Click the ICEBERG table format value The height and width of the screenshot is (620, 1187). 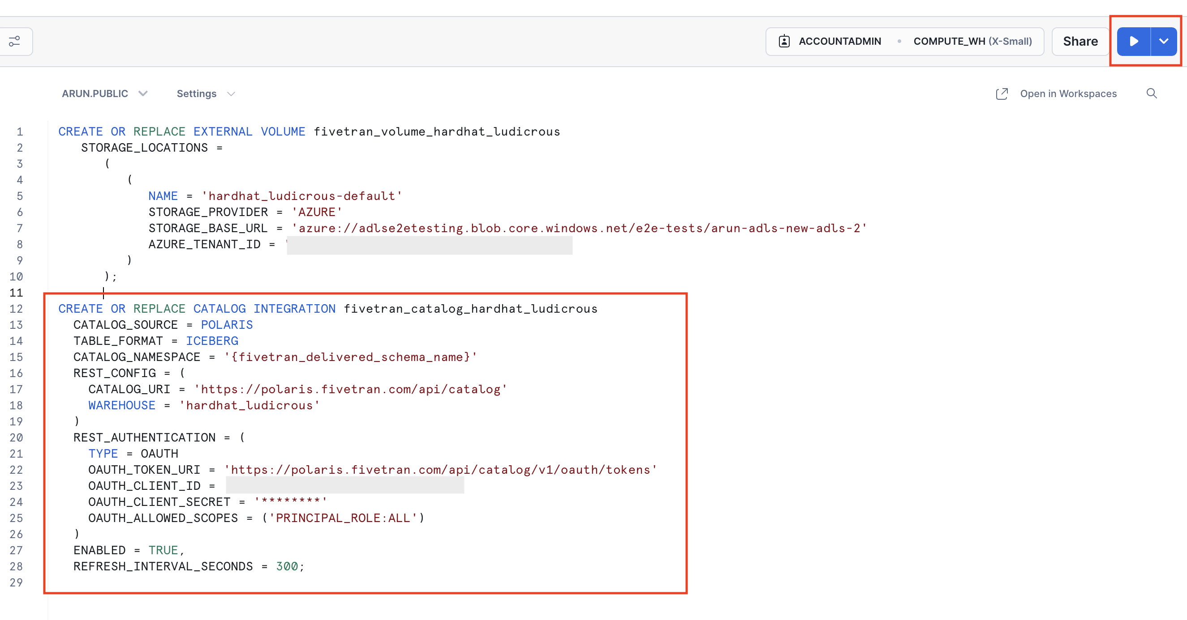click(x=212, y=341)
